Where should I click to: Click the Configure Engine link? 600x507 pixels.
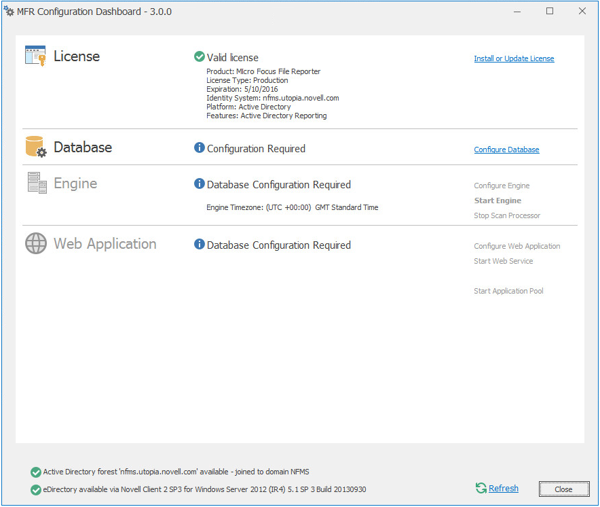[x=502, y=186]
